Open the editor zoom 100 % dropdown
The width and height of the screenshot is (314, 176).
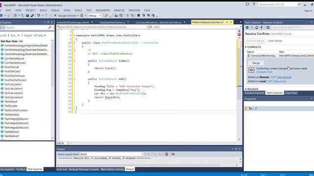(68, 143)
